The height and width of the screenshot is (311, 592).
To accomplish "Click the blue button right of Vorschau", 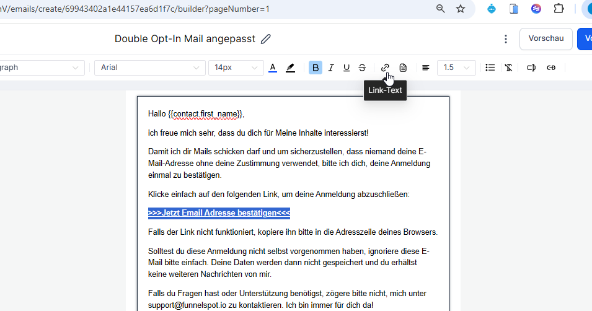I will pos(585,38).
